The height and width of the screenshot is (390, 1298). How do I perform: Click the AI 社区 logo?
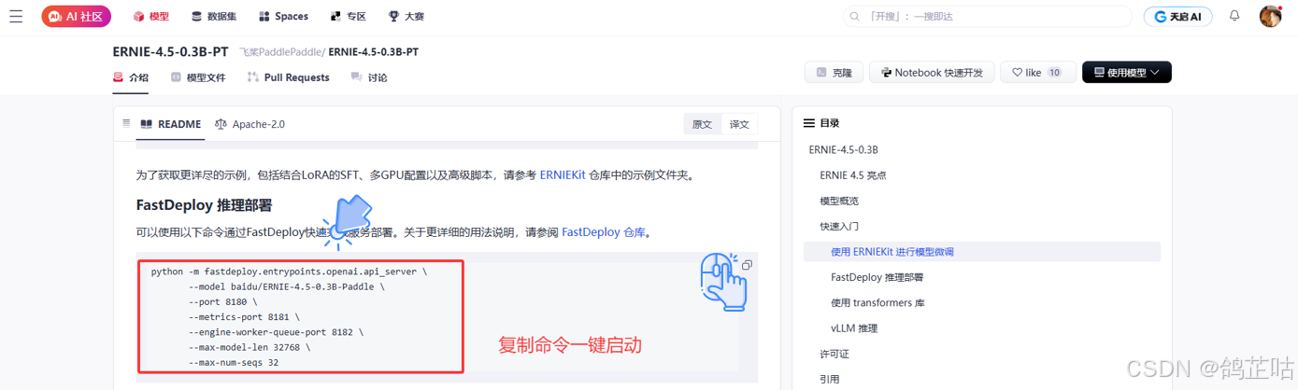[x=77, y=16]
